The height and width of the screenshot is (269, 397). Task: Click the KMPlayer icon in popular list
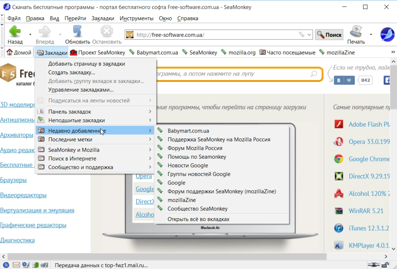339,245
